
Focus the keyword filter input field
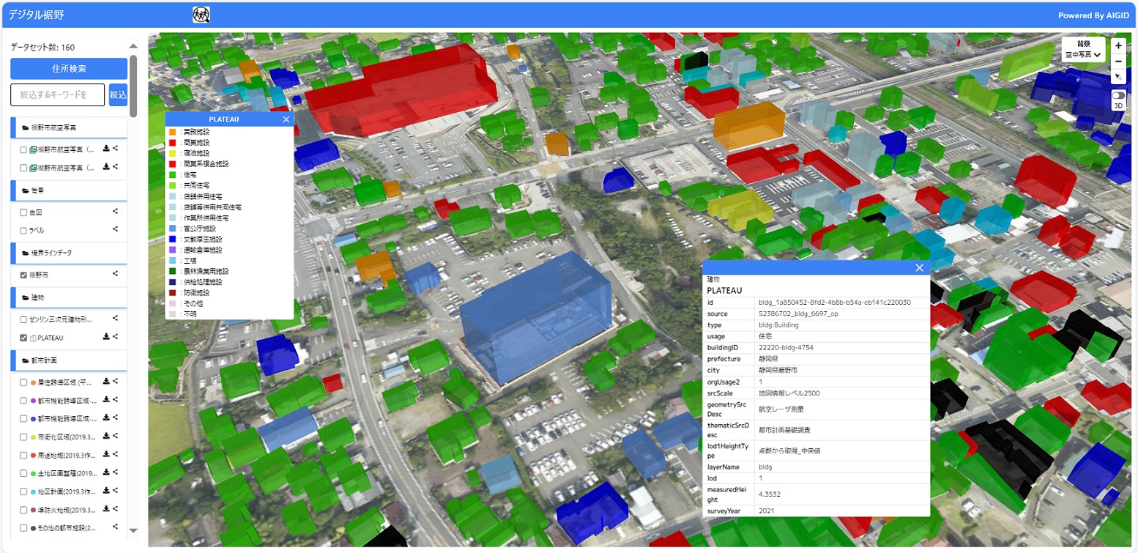tap(57, 94)
